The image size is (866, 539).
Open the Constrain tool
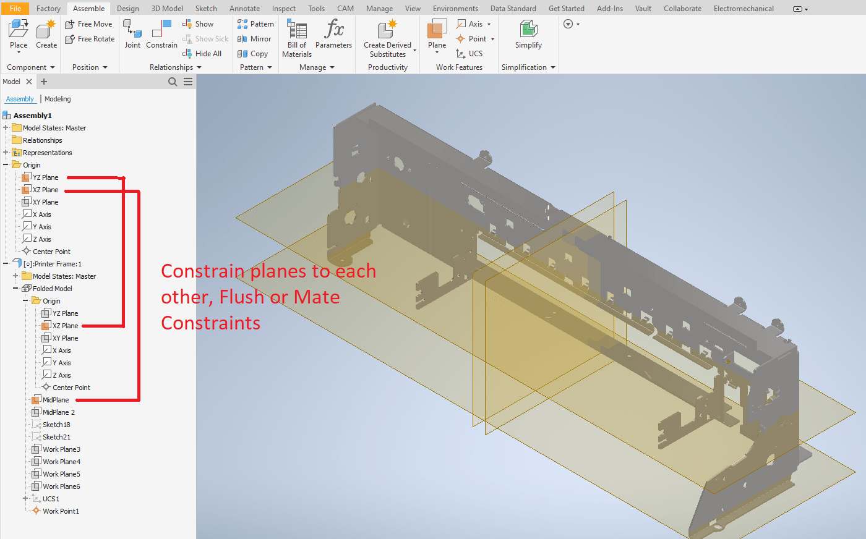click(161, 35)
